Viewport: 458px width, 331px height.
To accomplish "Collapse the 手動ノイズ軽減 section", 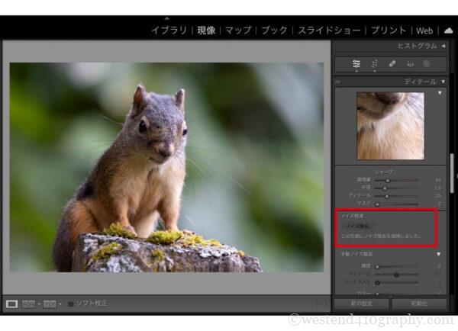I will click(438, 254).
